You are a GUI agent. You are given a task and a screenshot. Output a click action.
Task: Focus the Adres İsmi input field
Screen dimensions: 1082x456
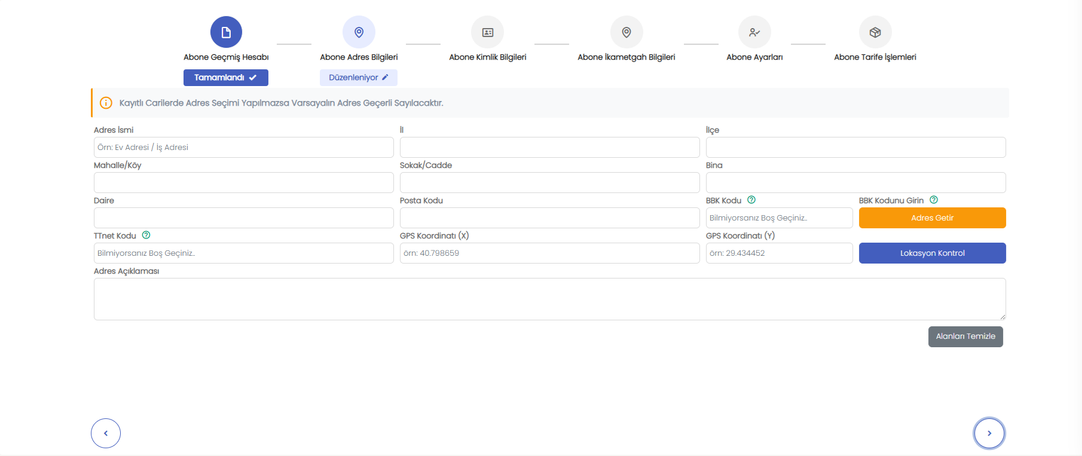click(x=243, y=148)
